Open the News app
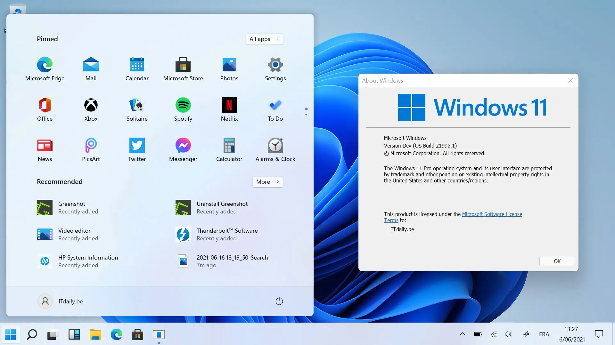 [x=45, y=150]
